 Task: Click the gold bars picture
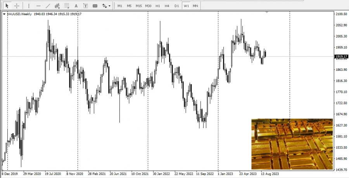click(x=292, y=144)
